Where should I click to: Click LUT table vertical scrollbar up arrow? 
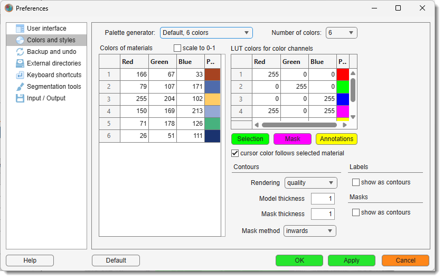coord(353,73)
